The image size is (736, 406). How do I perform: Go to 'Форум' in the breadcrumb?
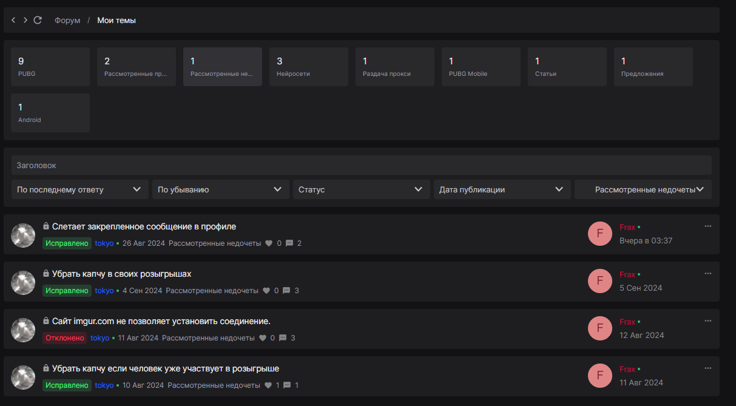coord(67,20)
